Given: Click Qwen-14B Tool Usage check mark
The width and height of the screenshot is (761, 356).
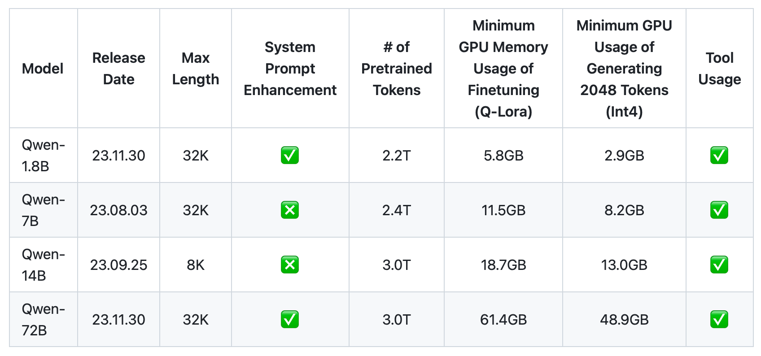Looking at the screenshot, I should coord(719,265).
